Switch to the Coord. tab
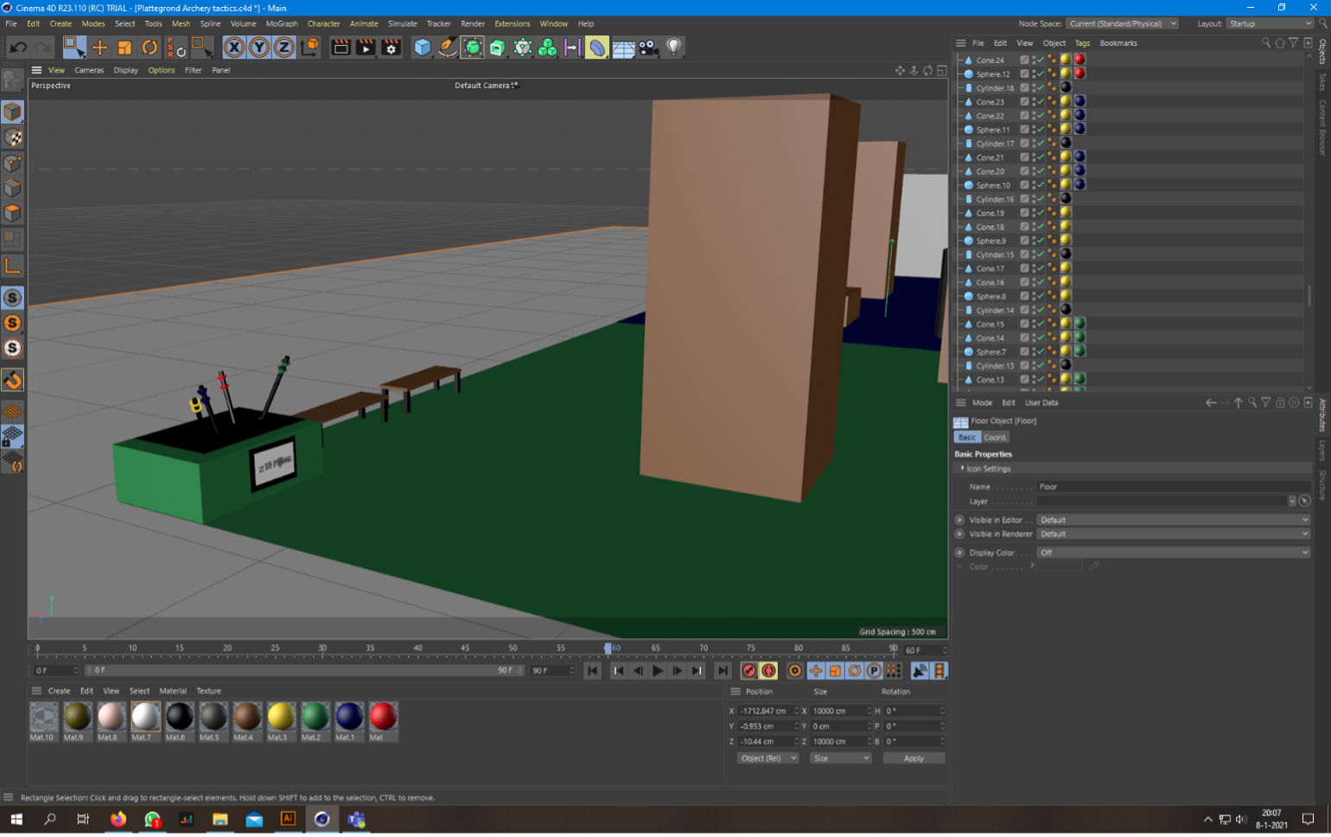 point(995,438)
